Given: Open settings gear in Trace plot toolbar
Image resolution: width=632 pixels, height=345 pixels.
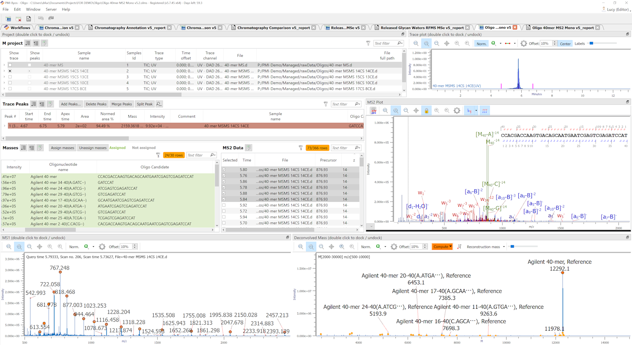Looking at the screenshot, I should (x=523, y=43).
